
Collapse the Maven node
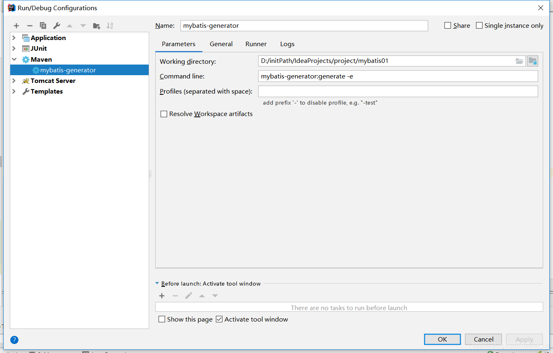coord(14,60)
